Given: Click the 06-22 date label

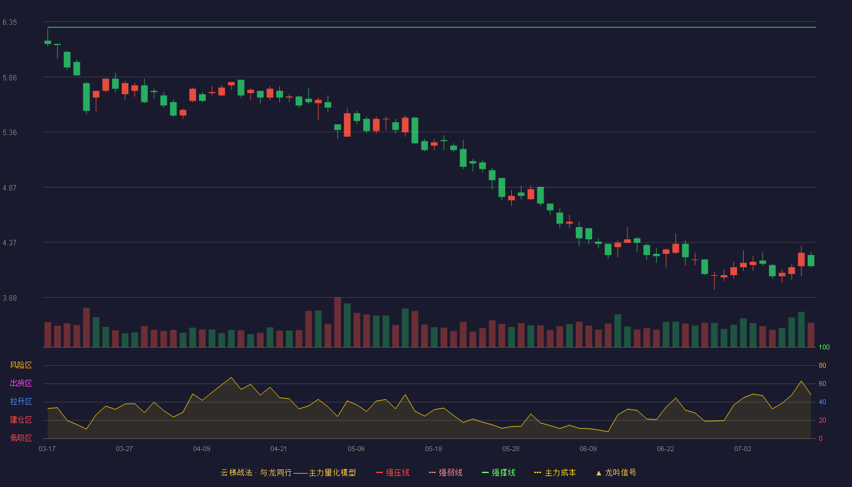Looking at the screenshot, I should 665,449.
